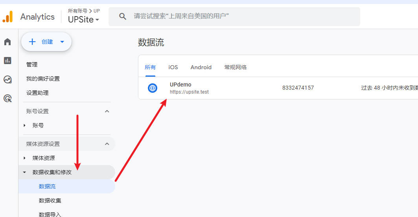The height and width of the screenshot is (217, 418).
Task: Select 数据导入 in the sidebar
Action: (x=50, y=214)
